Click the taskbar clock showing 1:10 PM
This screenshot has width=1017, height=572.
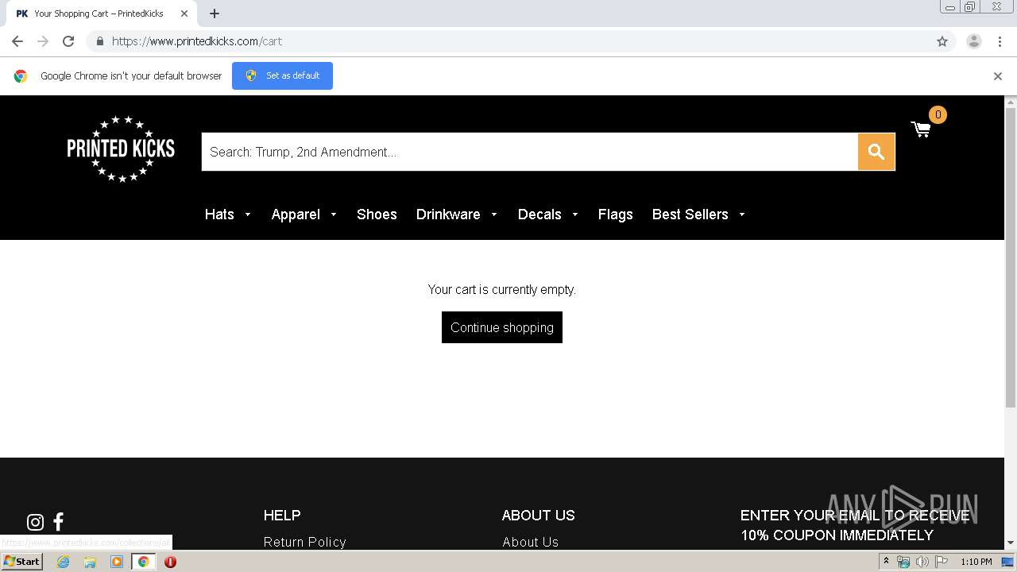[976, 562]
